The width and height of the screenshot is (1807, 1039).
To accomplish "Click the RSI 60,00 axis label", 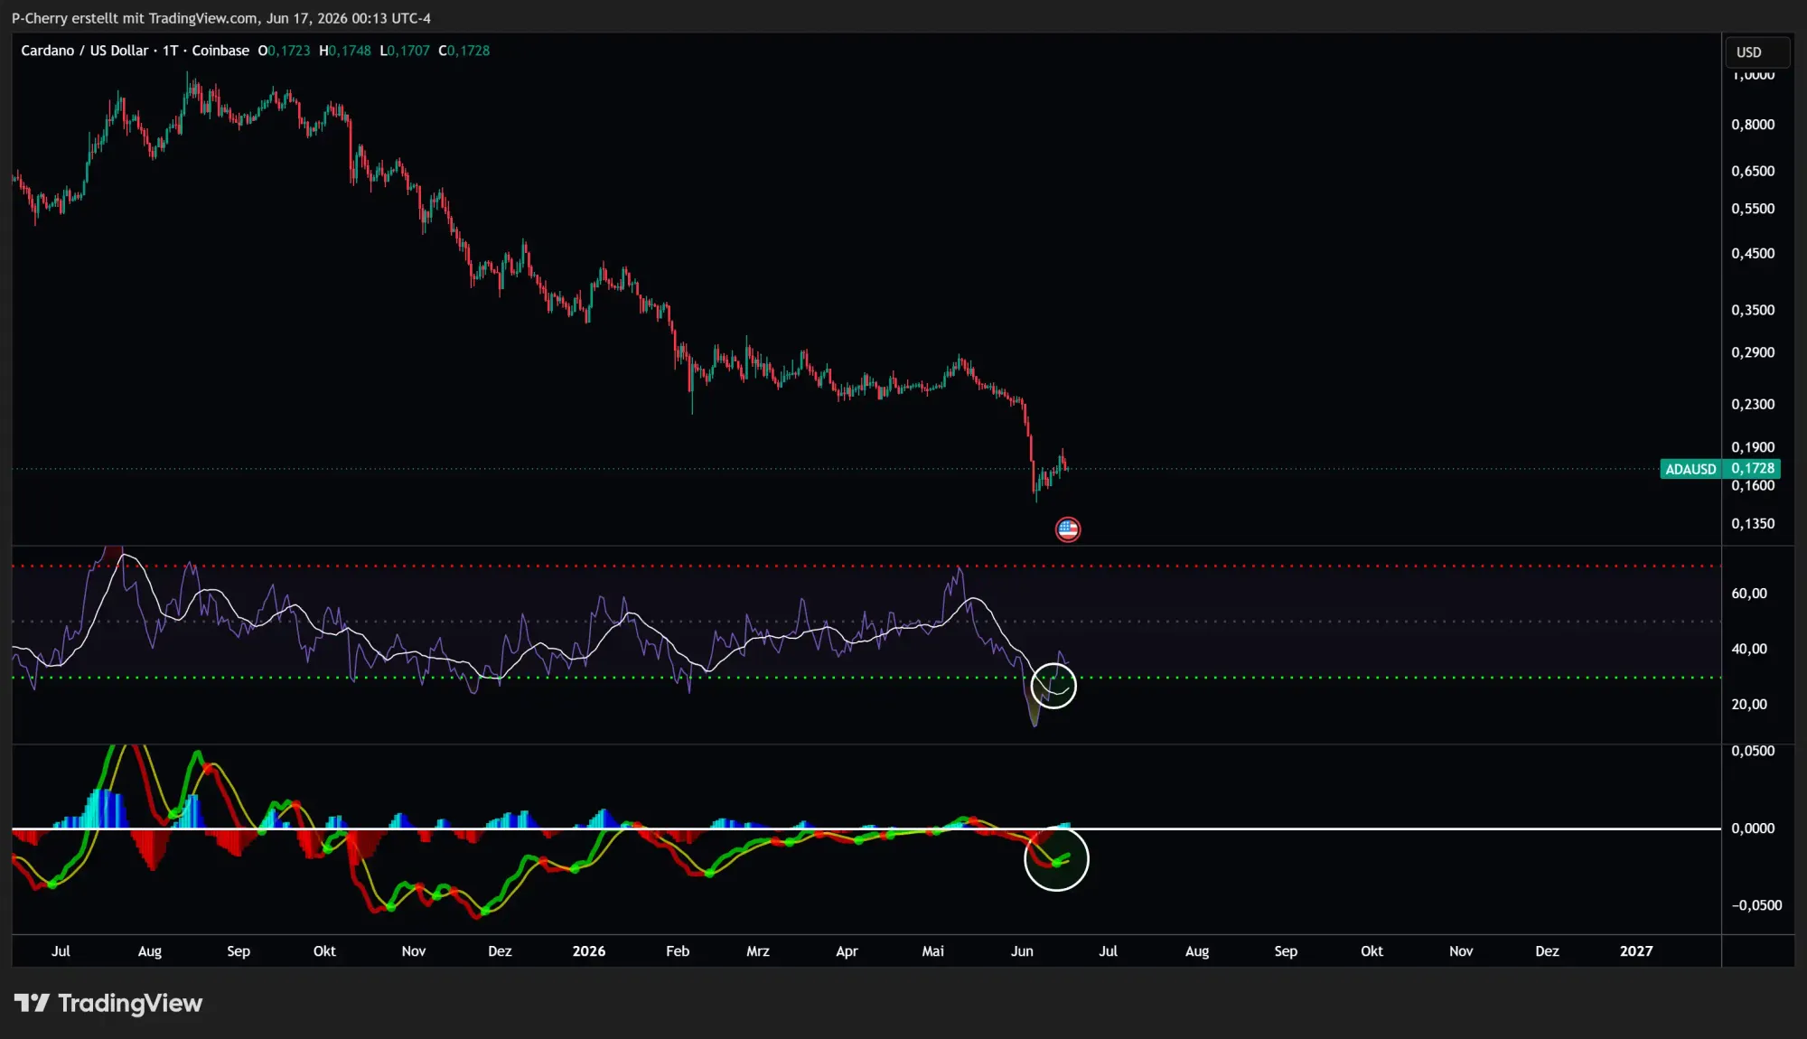I will (x=1749, y=594).
